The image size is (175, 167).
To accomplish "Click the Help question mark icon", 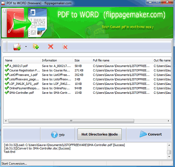I will (x=54, y=135).
